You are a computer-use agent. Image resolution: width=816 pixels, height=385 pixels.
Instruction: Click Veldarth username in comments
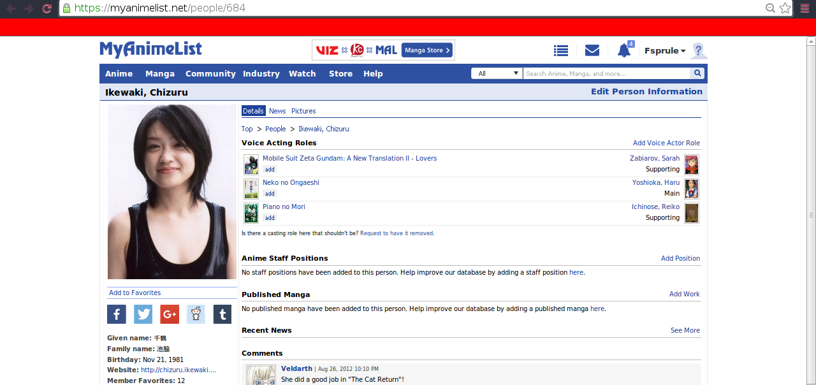click(296, 368)
